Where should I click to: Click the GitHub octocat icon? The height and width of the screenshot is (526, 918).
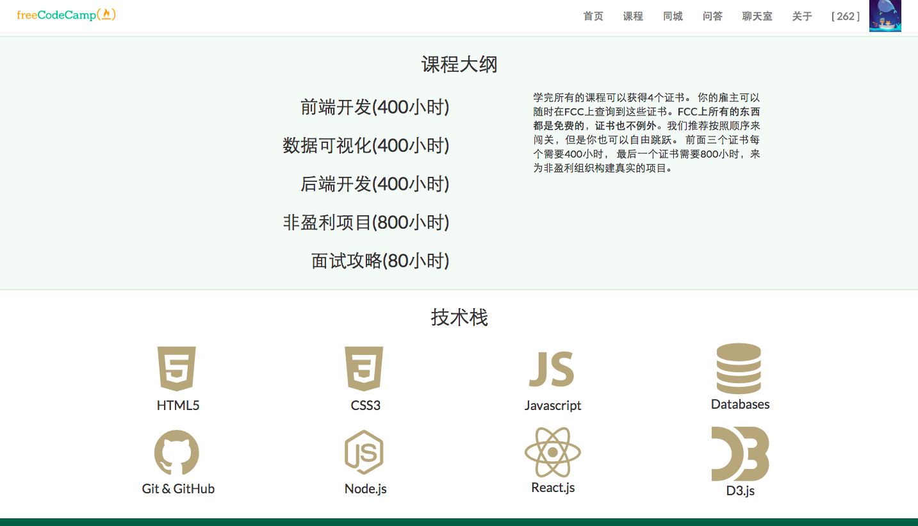tap(177, 452)
